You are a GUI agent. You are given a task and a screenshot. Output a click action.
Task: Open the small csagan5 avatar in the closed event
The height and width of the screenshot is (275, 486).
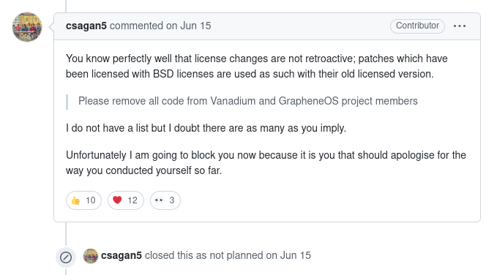click(91, 256)
